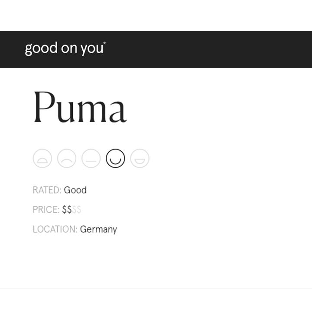The image size is (312, 312).
Task: Click the LOCATION label text
Action: 55,229
